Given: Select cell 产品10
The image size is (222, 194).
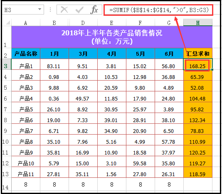Looking at the screenshot, I should tap(26, 162).
